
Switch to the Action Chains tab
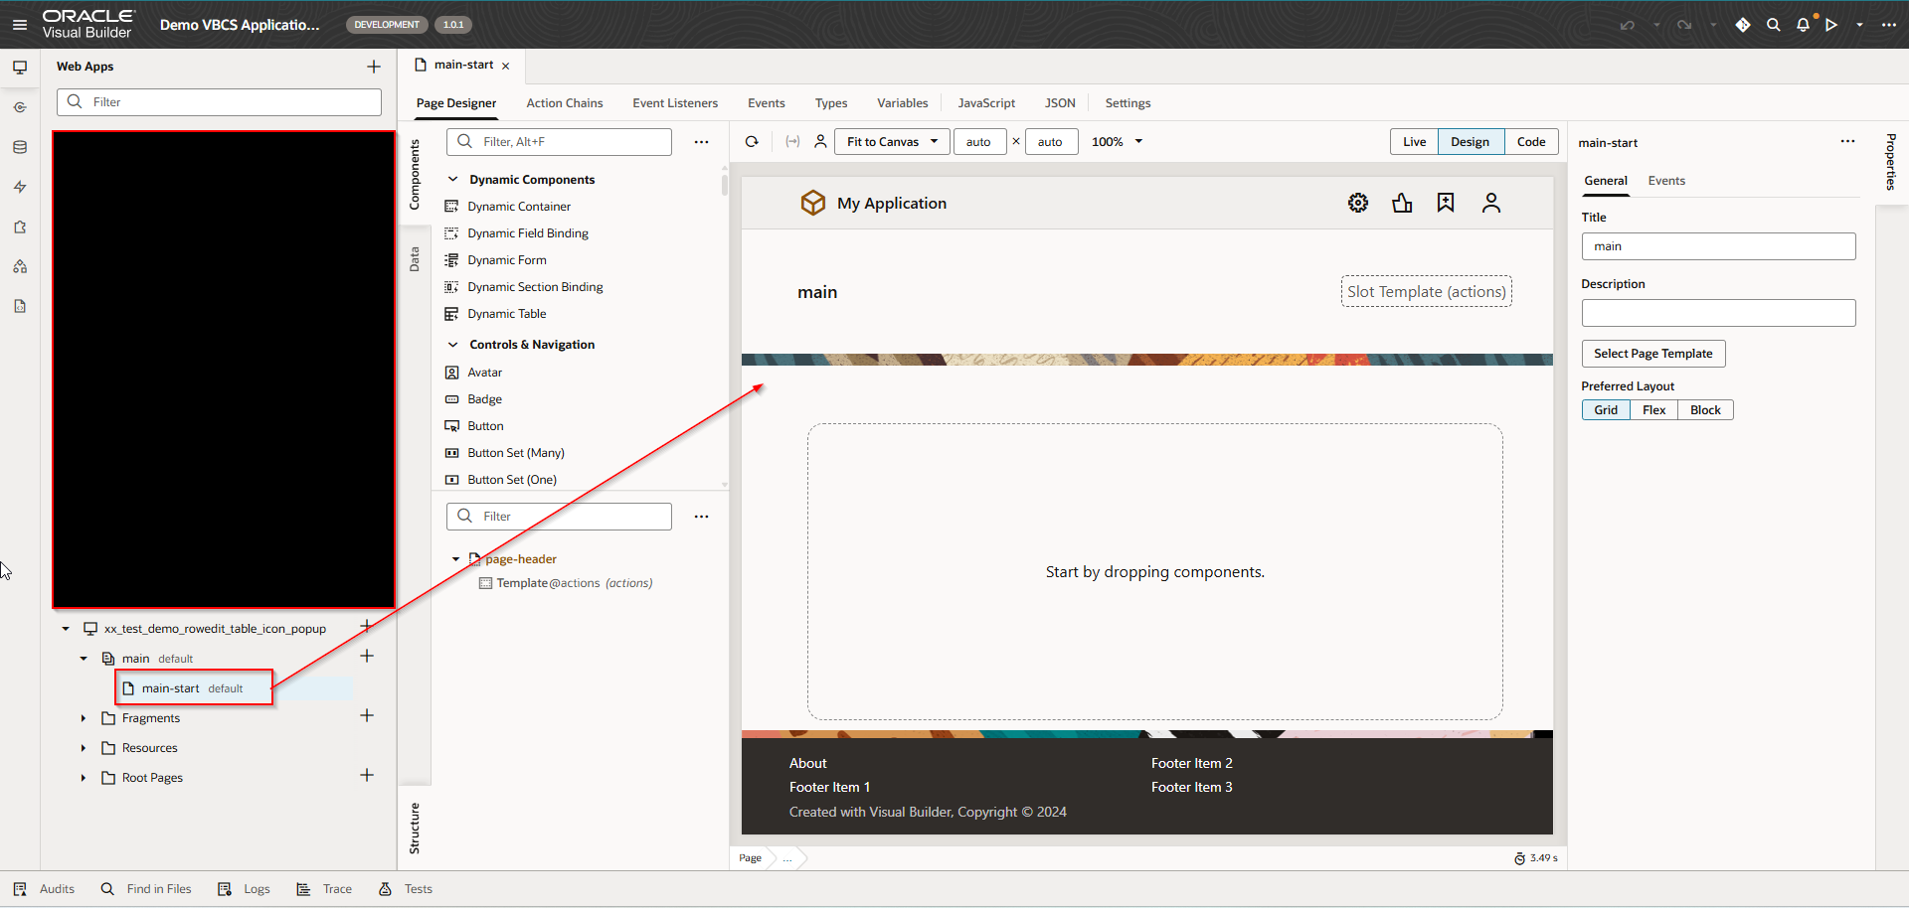(564, 103)
